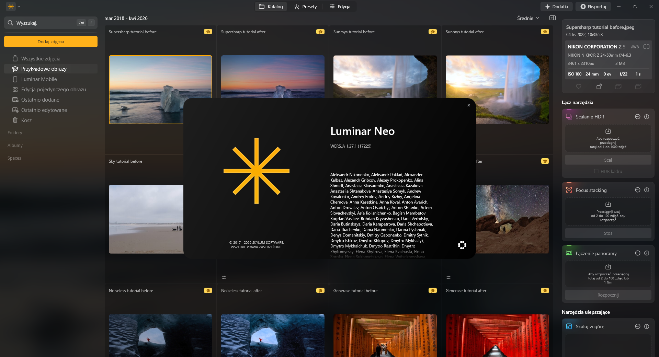Open Scalanie HDR info icon

click(647, 117)
